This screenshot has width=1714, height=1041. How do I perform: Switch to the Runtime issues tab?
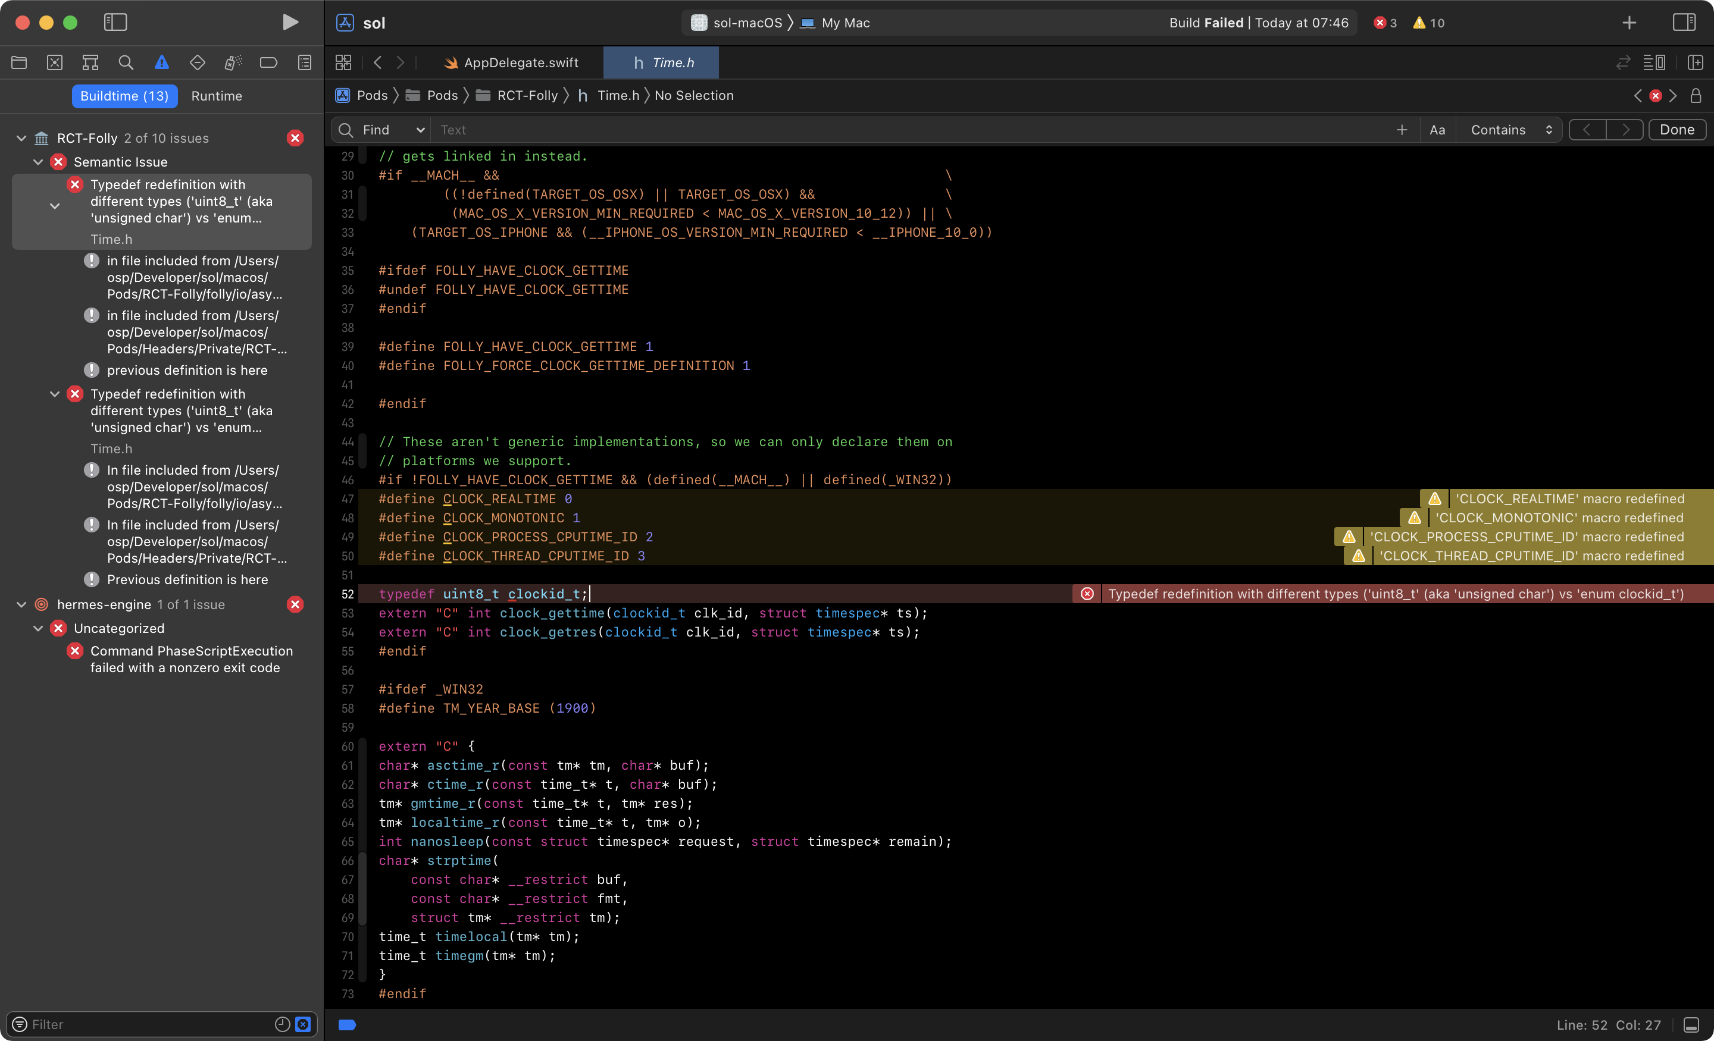(217, 96)
